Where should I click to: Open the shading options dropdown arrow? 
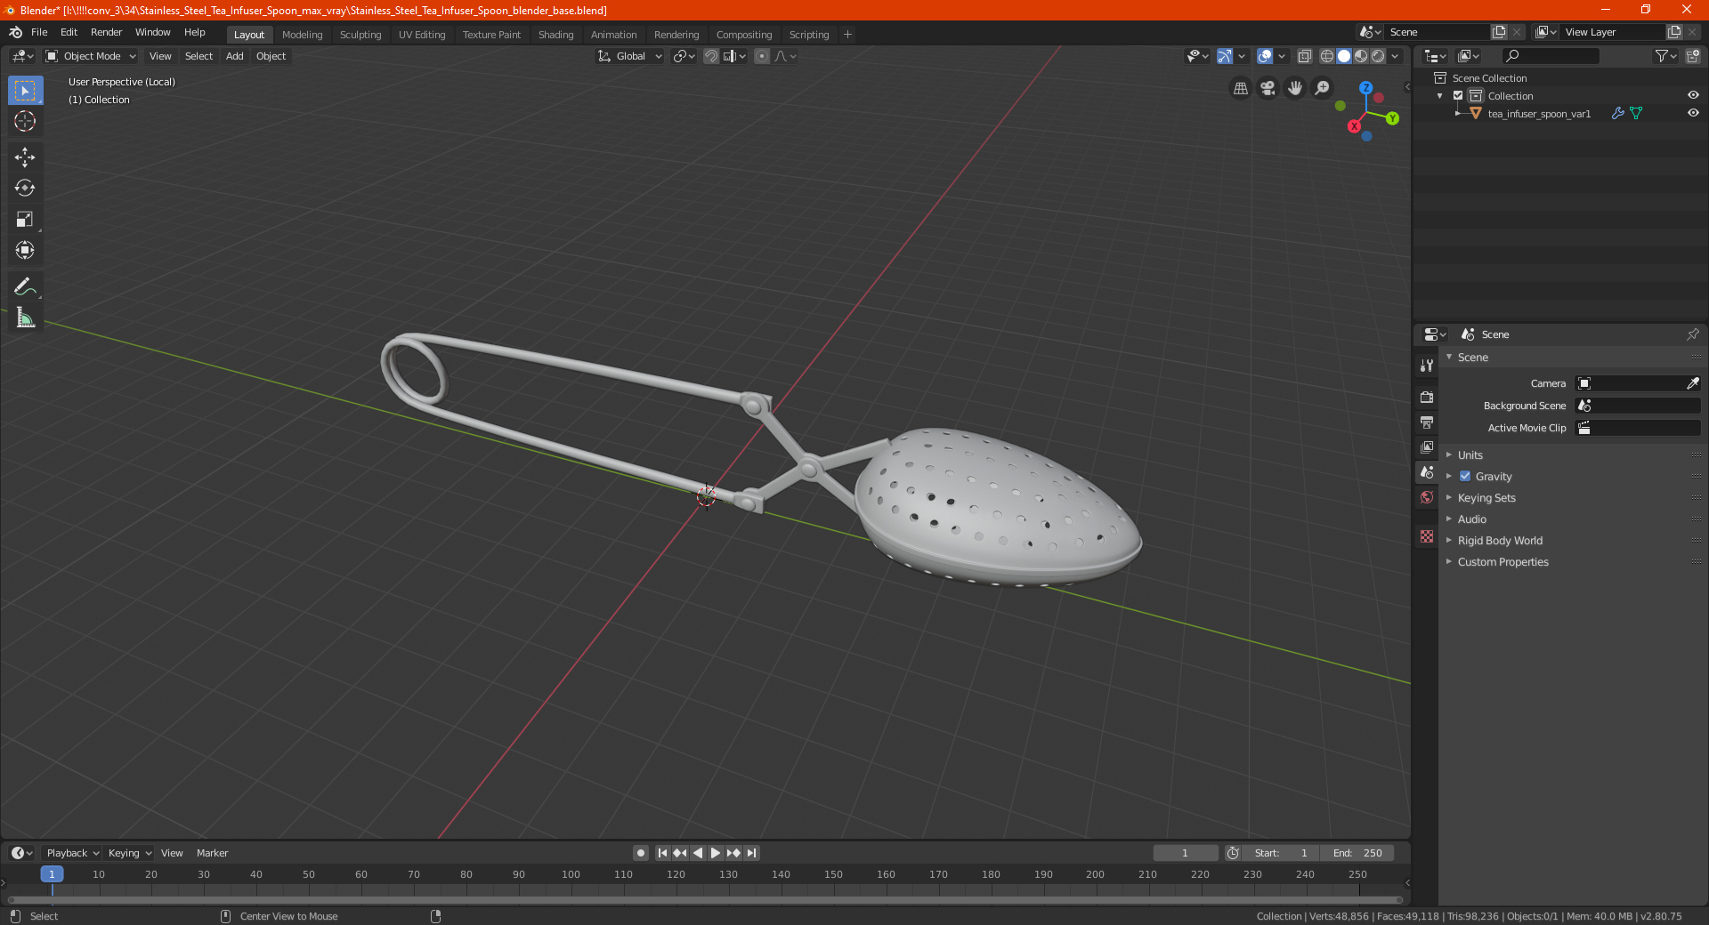click(1396, 56)
